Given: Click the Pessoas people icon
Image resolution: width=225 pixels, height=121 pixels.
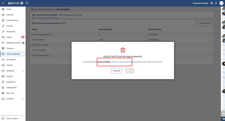Looking at the screenshot, I should point(3,48).
